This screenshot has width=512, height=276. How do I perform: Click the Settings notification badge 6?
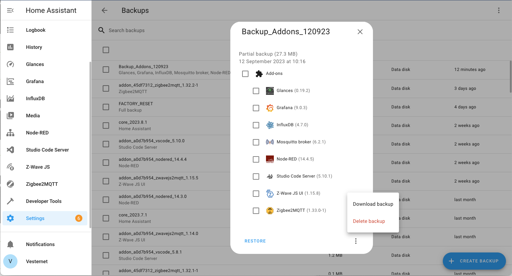[79, 218]
